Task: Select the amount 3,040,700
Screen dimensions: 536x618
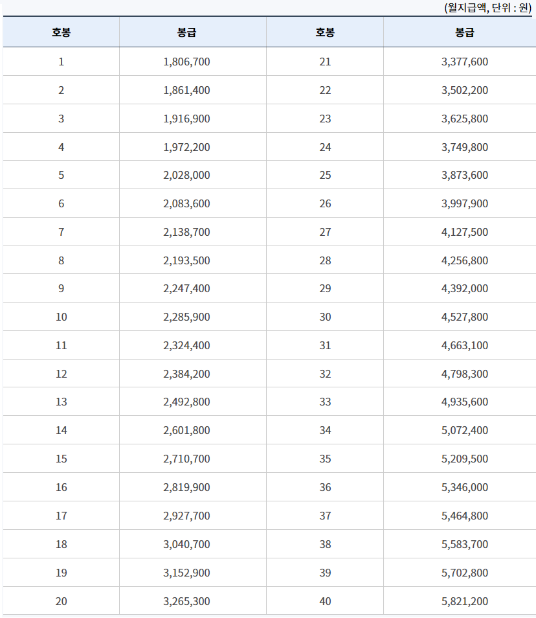Action: click(186, 544)
